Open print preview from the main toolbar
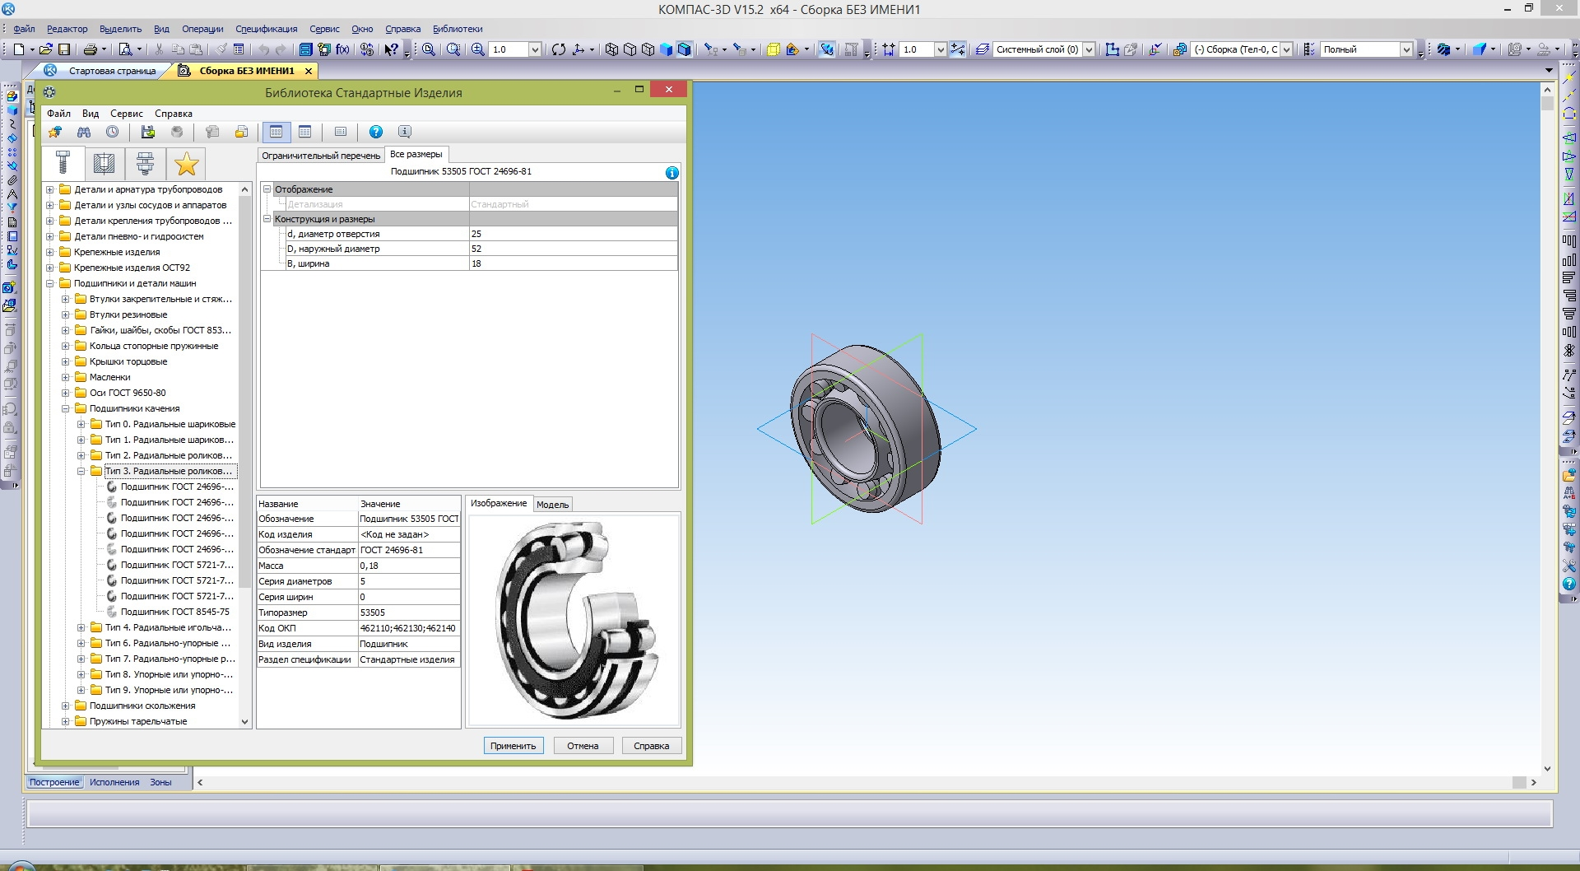Screen dimensions: 1580x871 tap(125, 49)
